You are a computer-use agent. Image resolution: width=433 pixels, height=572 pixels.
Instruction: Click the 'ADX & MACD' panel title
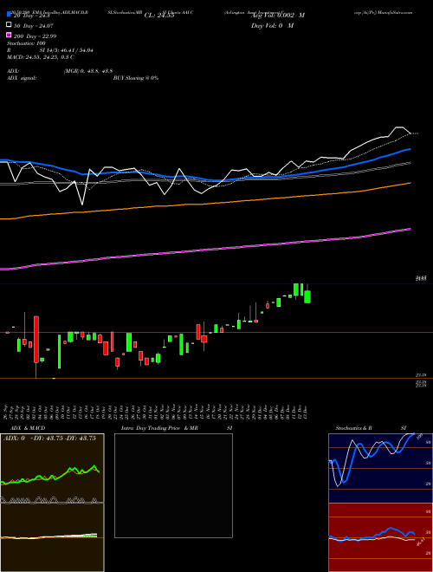tap(28, 428)
